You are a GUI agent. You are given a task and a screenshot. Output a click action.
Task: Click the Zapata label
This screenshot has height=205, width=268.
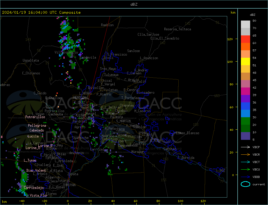73,174
